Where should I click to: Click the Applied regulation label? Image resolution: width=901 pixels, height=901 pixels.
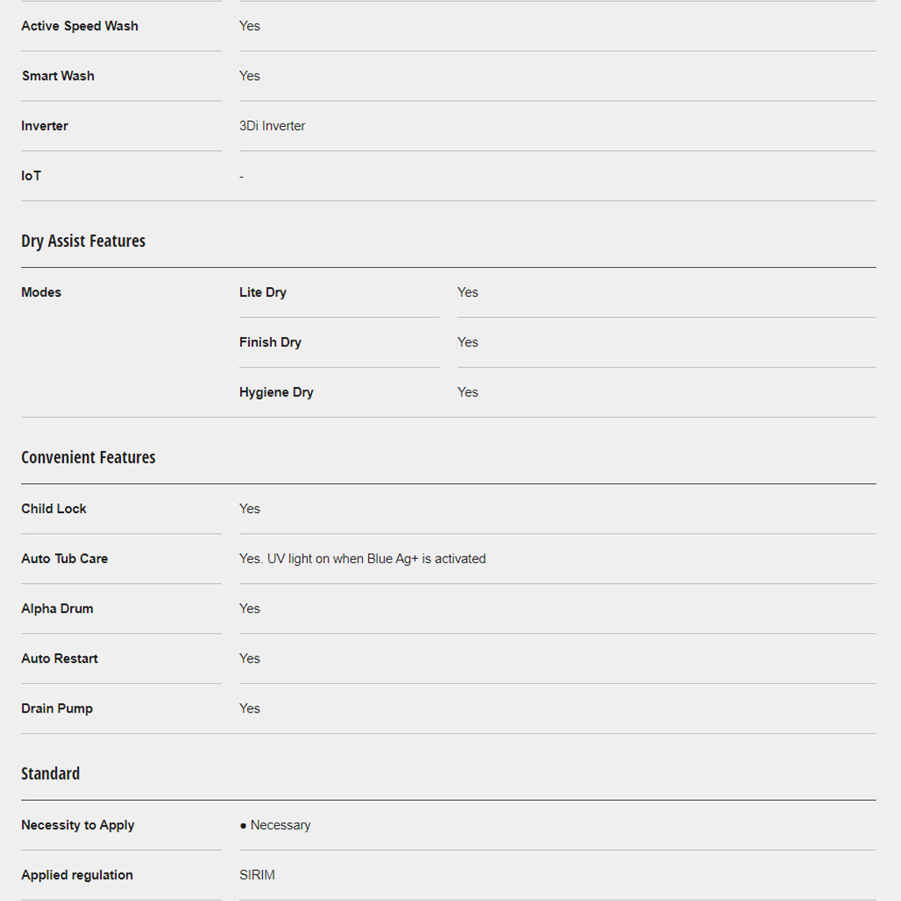77,875
